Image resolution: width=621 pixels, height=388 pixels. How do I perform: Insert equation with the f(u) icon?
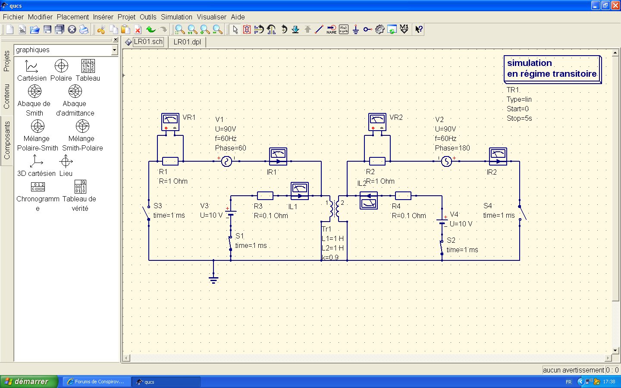click(343, 29)
